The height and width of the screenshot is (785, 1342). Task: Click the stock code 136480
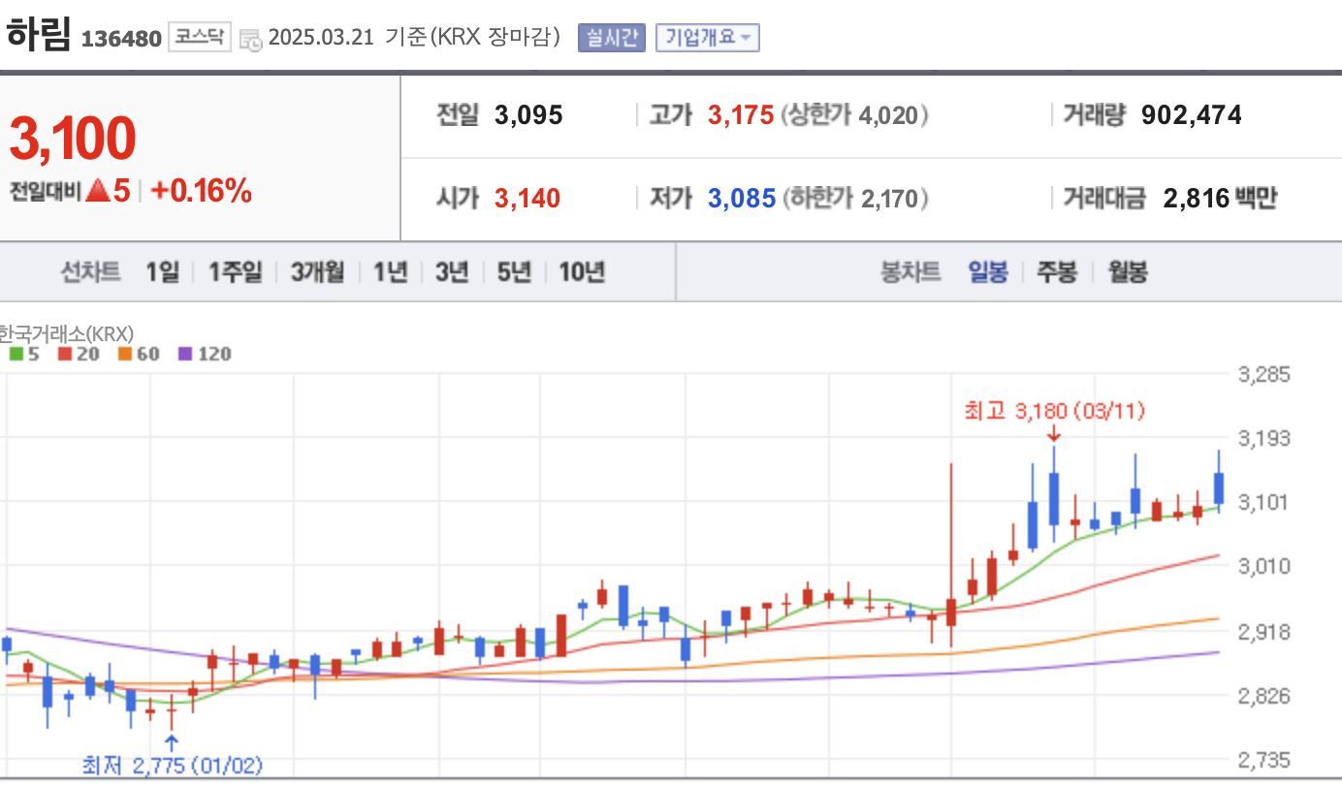tap(121, 40)
